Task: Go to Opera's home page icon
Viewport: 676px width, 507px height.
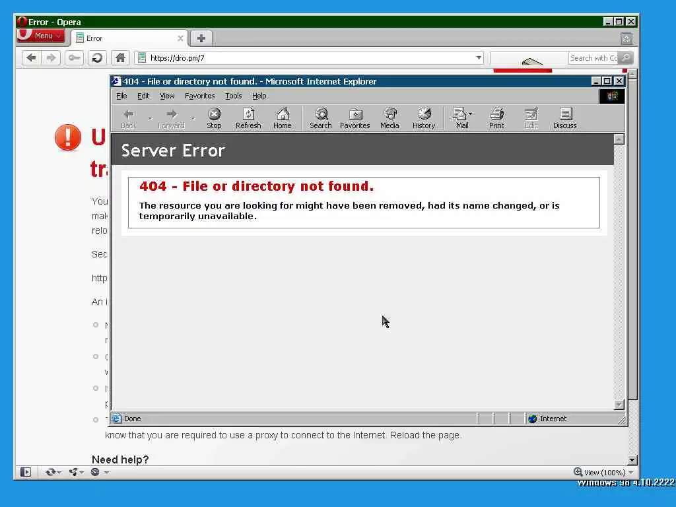Action: 120,58
